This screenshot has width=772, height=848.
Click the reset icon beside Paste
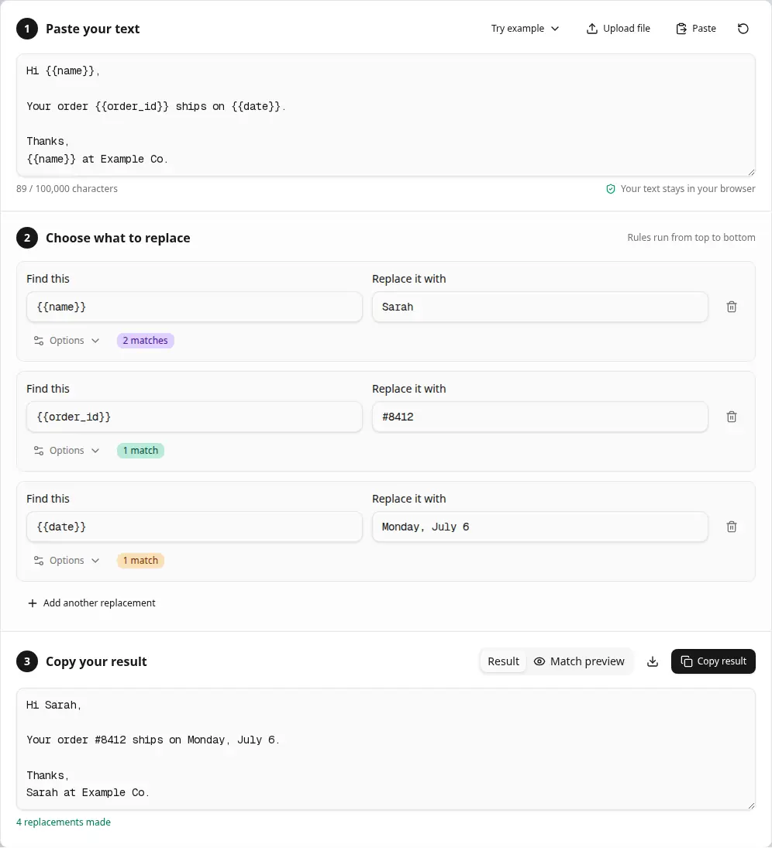(x=743, y=29)
